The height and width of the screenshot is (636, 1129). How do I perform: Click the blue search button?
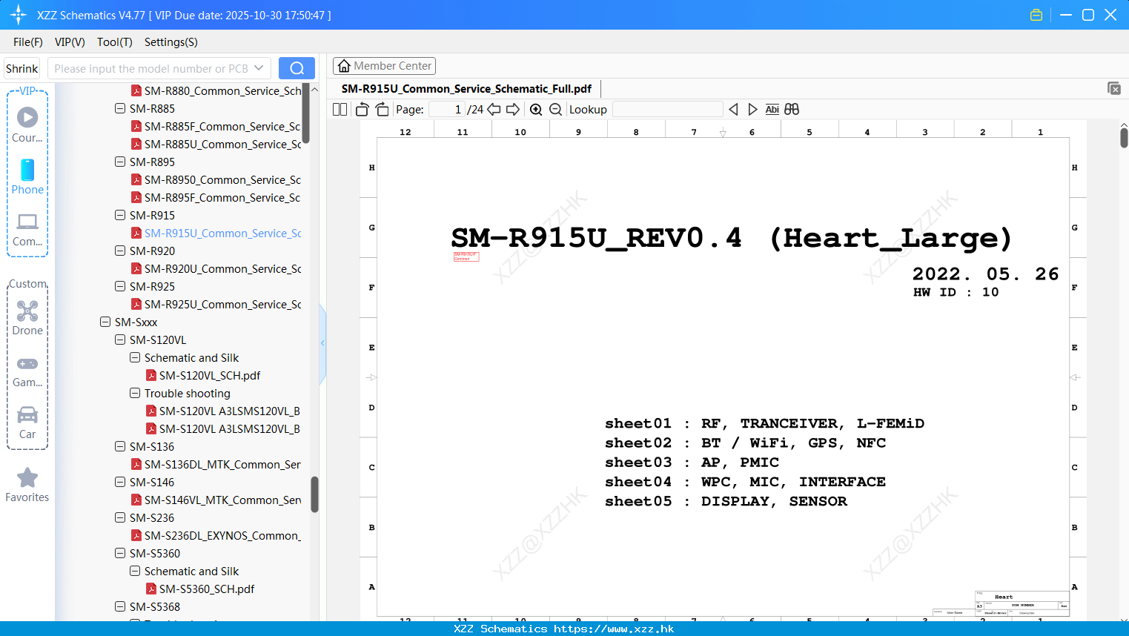point(297,68)
